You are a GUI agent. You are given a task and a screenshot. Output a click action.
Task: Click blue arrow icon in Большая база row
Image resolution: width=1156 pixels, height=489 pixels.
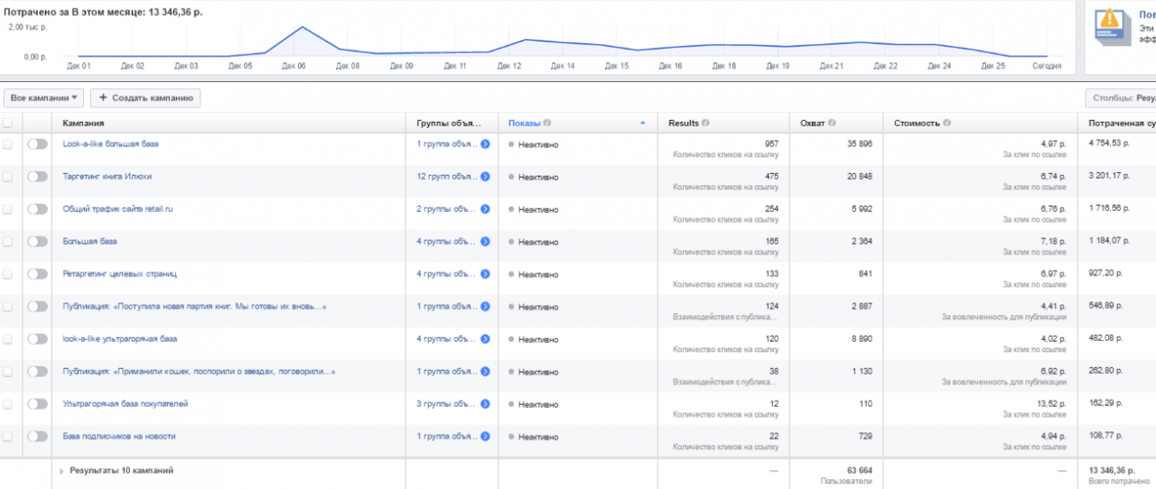[x=485, y=241]
